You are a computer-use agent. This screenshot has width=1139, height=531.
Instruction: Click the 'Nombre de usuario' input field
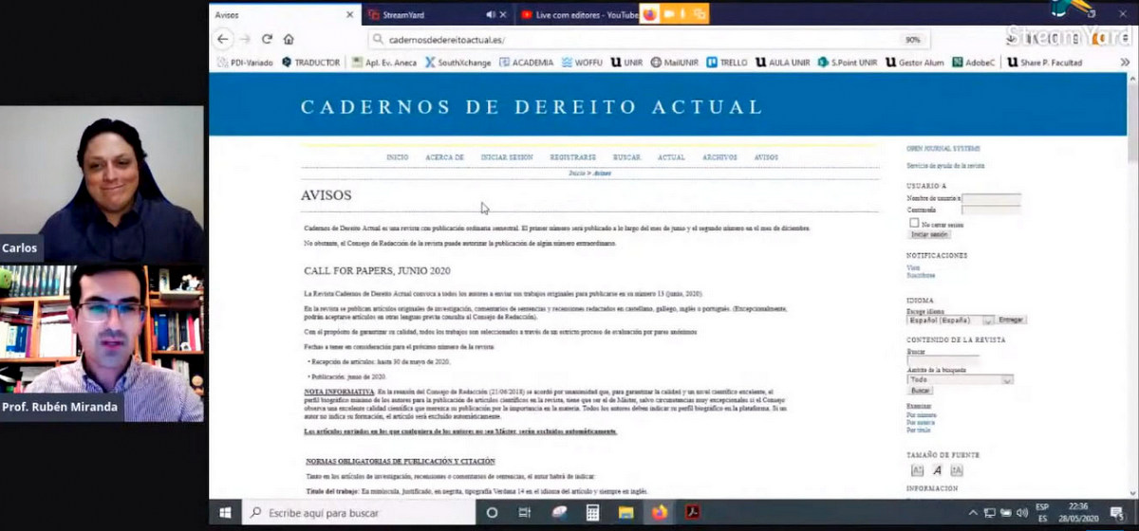point(991,199)
